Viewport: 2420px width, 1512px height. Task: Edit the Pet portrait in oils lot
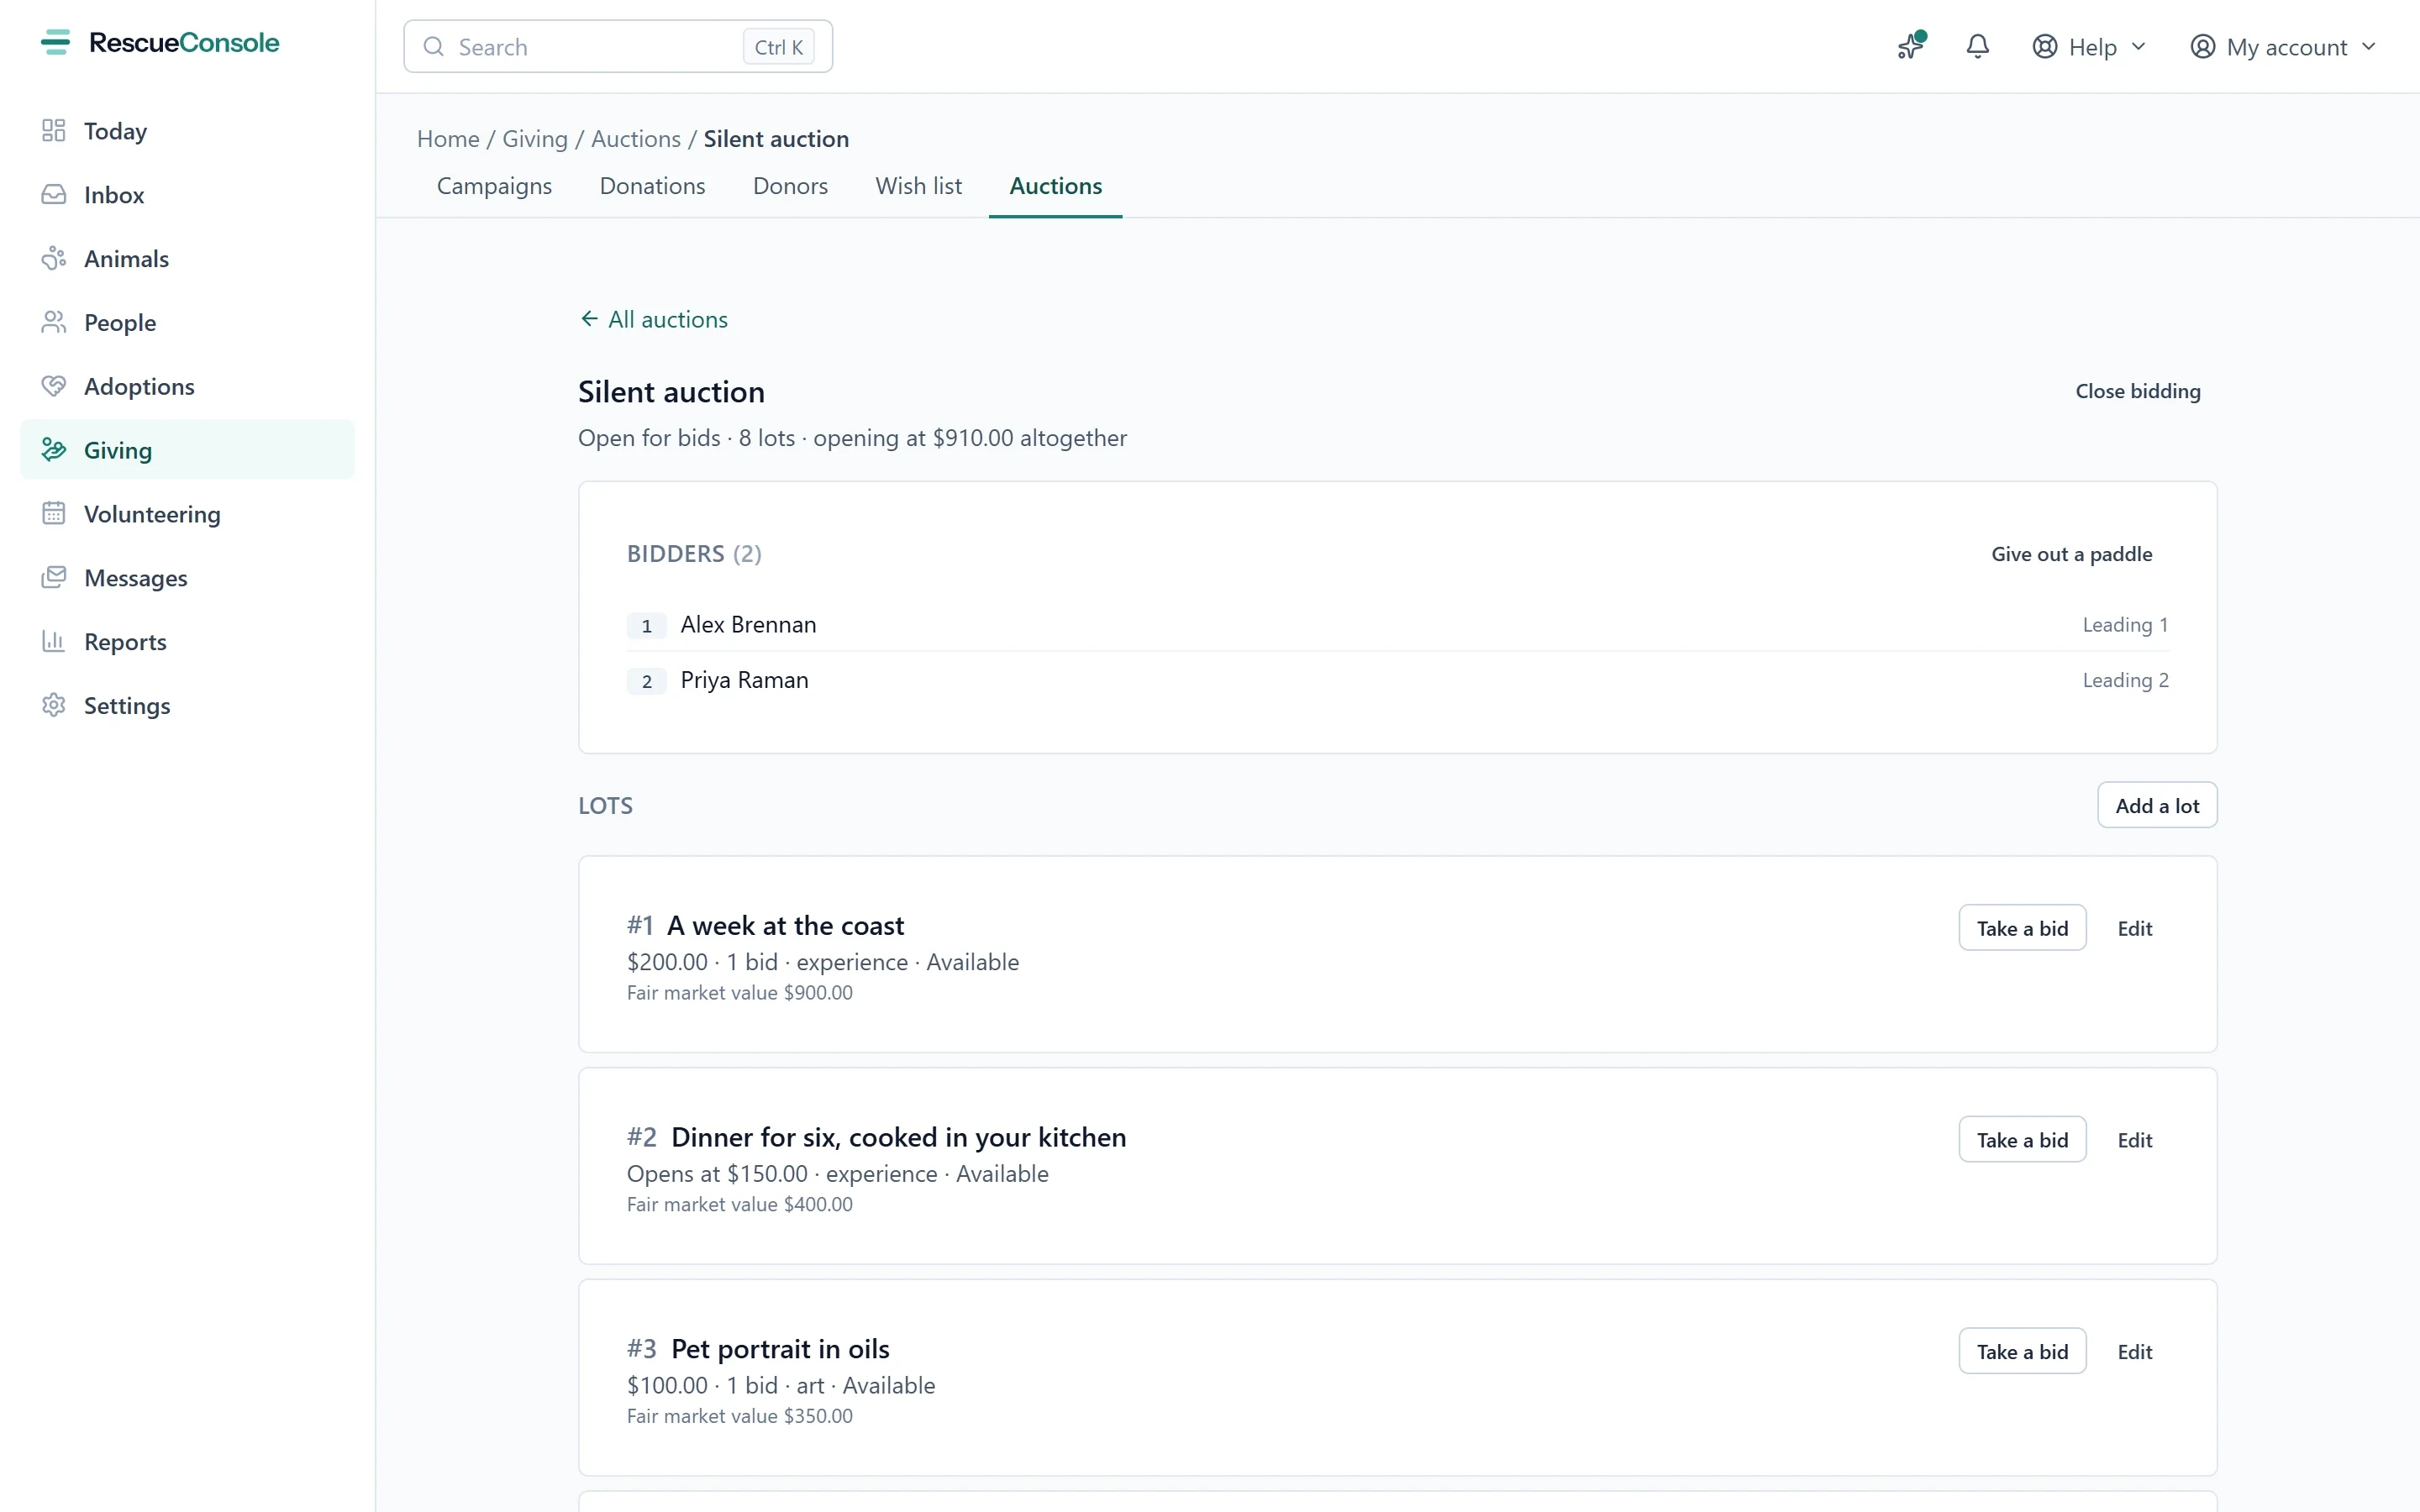2134,1351
